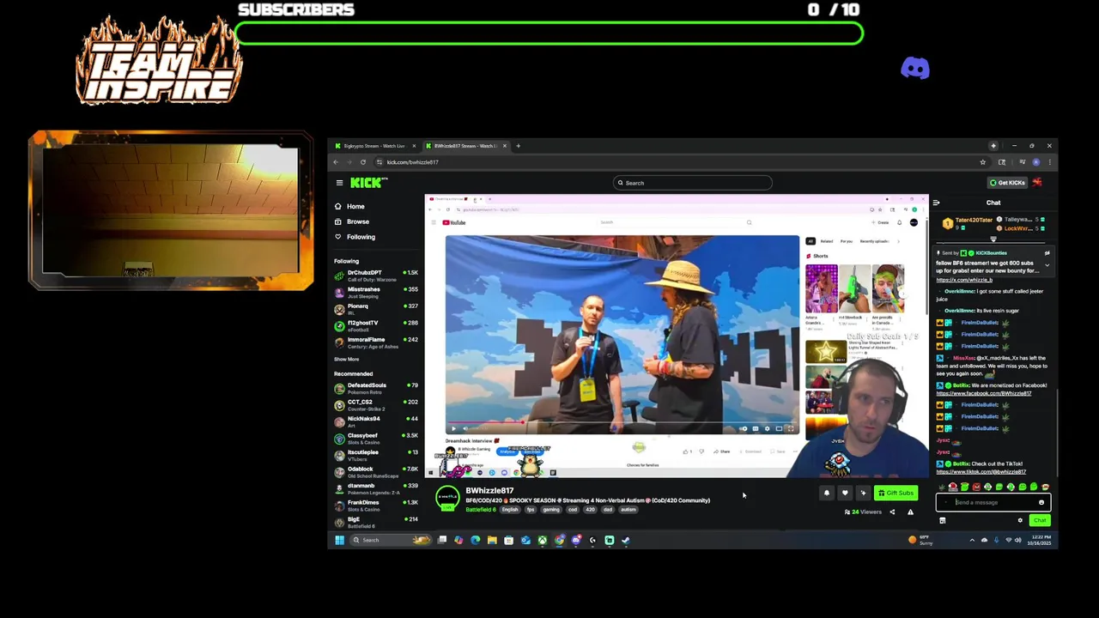This screenshot has height=618, width=1099.
Task: Open Pionarq channel in Following list
Action: [376, 308]
